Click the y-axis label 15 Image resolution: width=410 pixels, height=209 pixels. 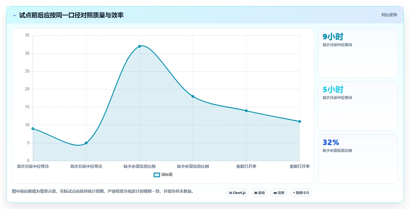[x=27, y=107]
